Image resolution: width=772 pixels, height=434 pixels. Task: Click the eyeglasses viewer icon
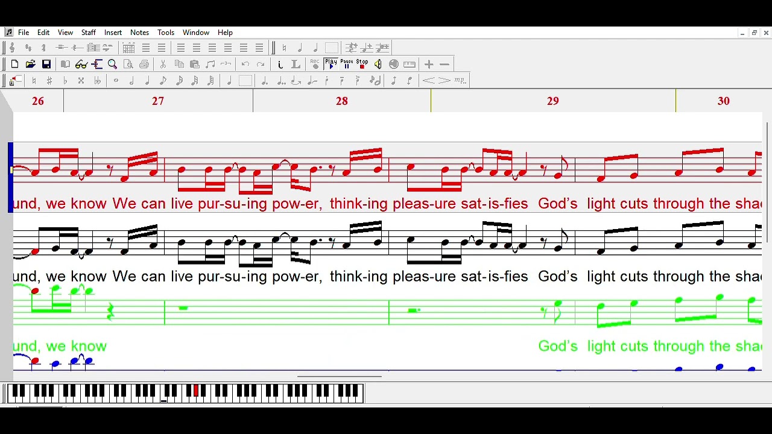pos(81,64)
